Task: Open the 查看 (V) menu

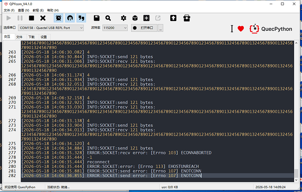Action: (23, 10)
